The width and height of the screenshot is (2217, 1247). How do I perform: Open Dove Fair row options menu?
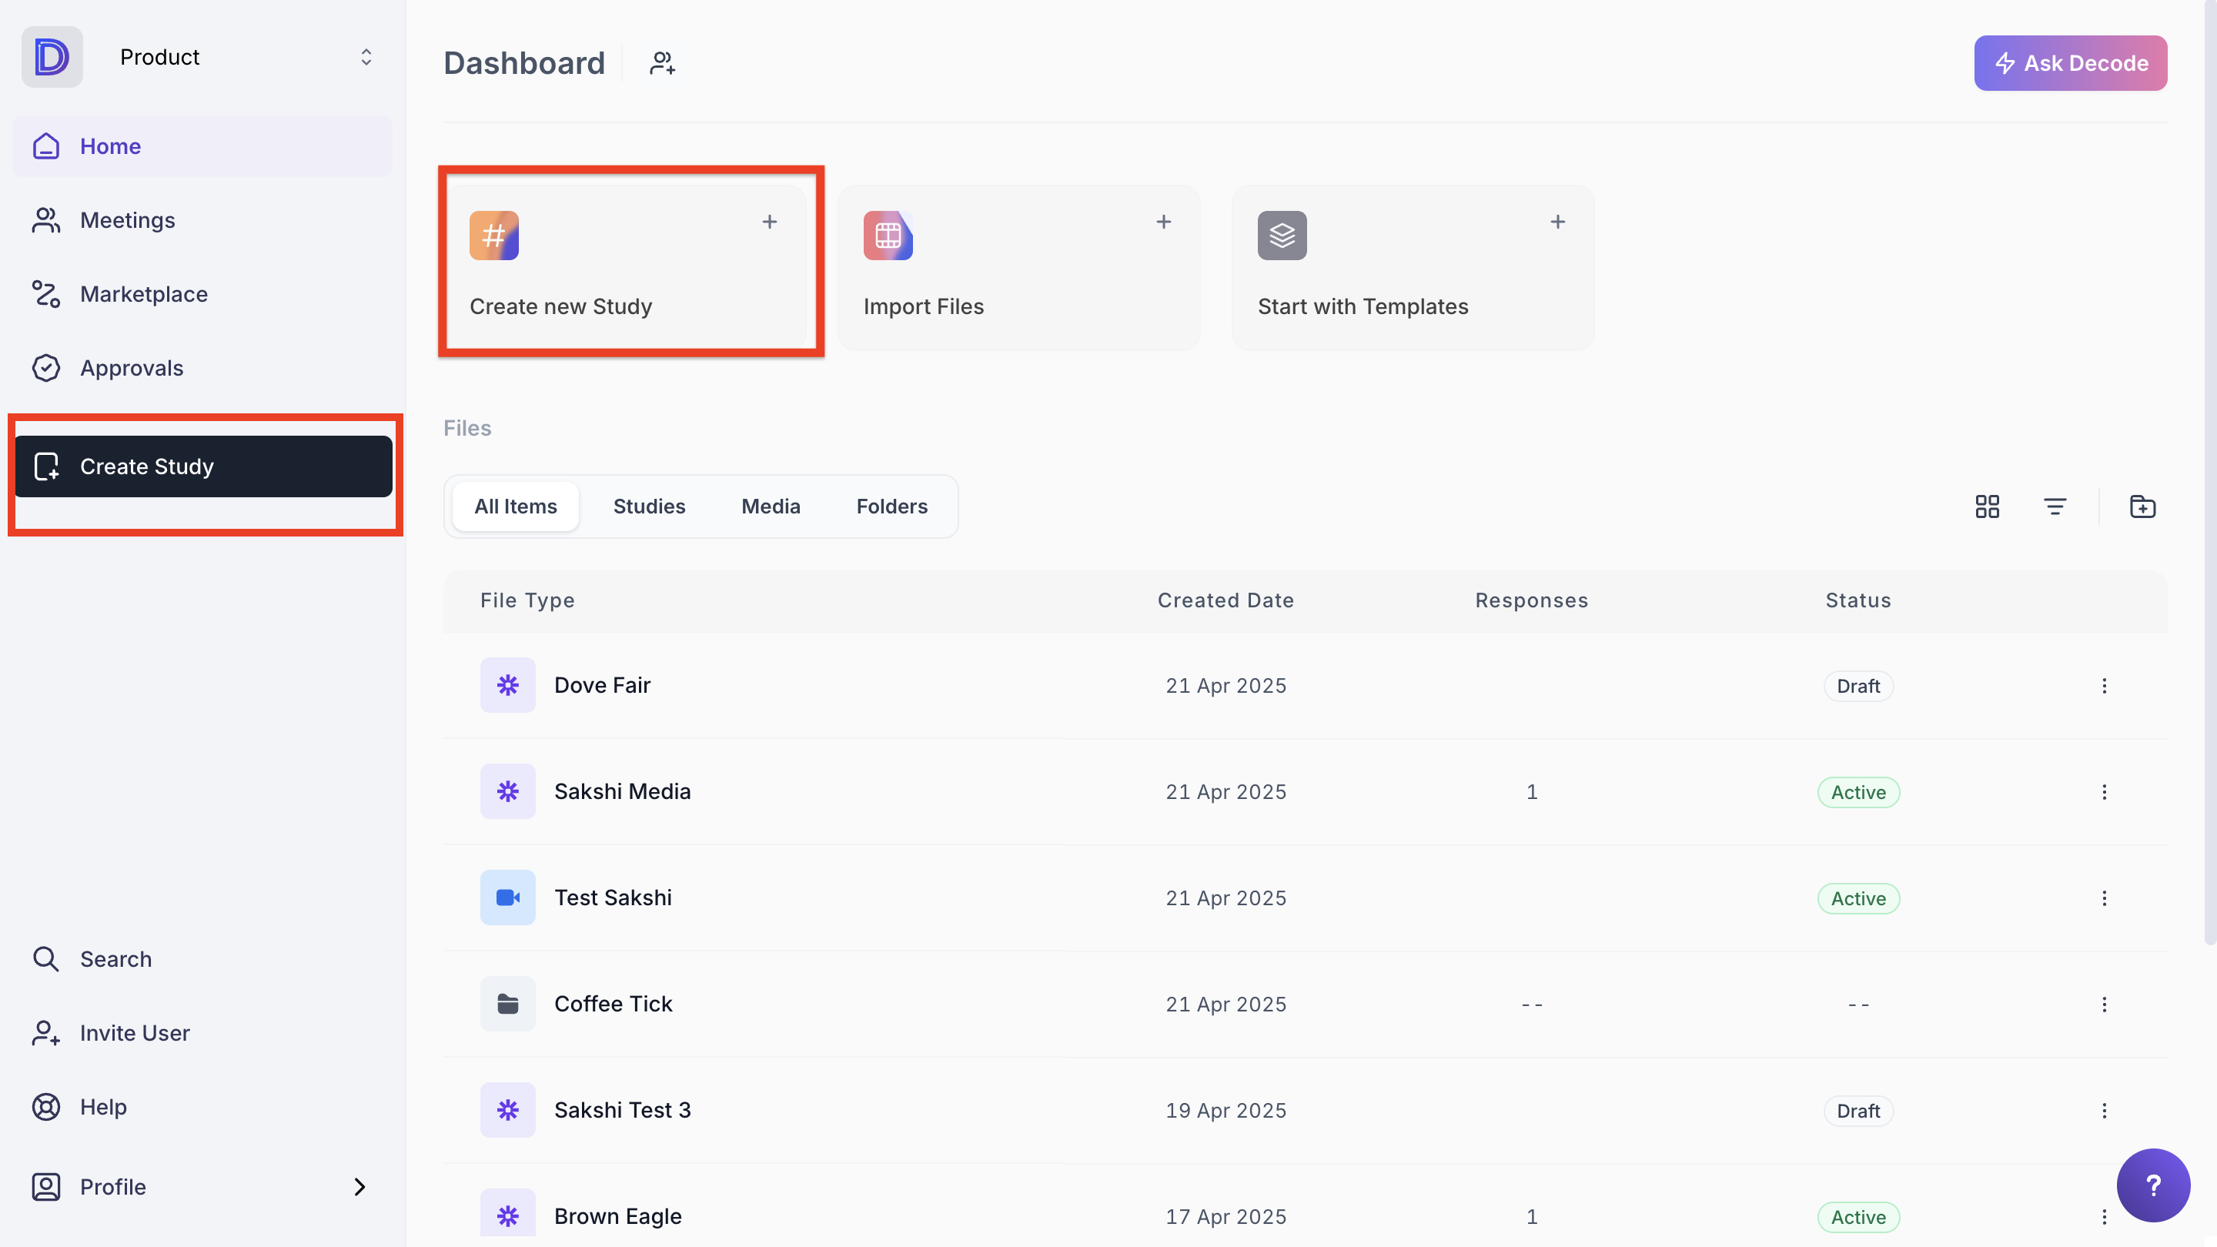[2103, 685]
